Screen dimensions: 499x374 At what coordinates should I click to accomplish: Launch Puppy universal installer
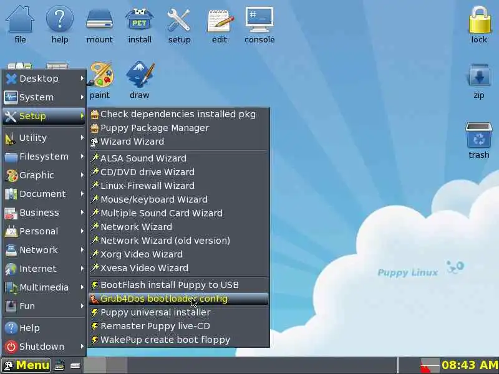click(178, 312)
